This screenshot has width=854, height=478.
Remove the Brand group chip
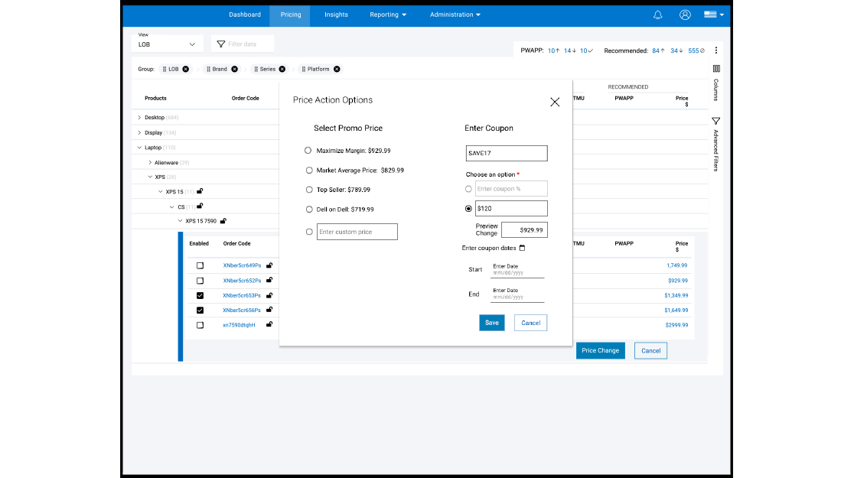(234, 69)
